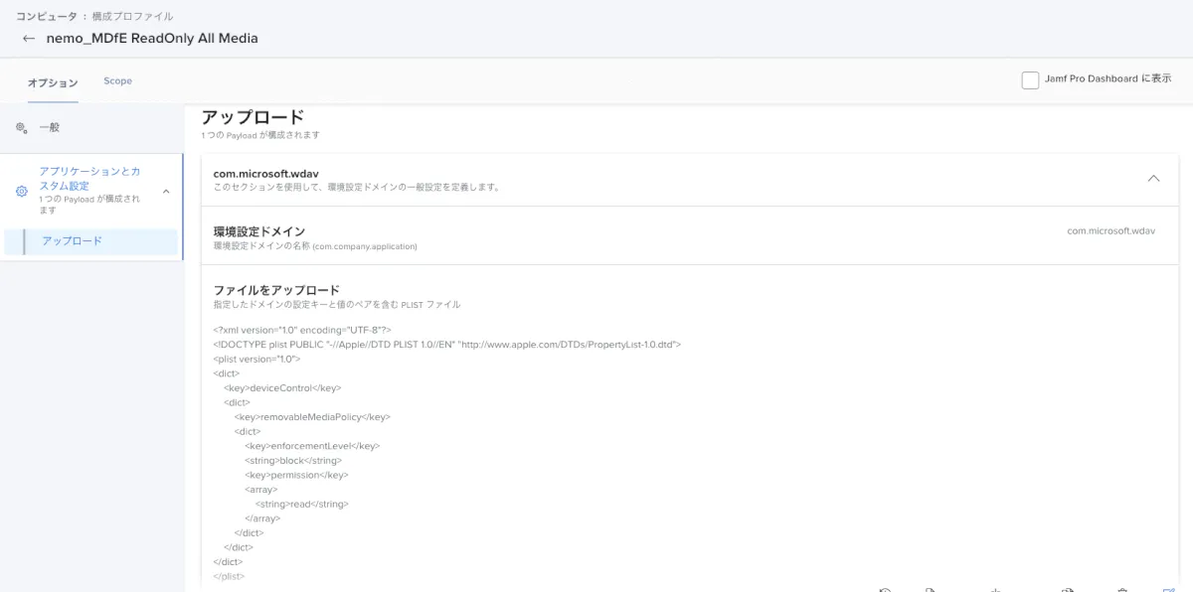Click the removableMediaPolicy key line
Image resolution: width=1193 pixels, height=592 pixels.
coord(312,417)
